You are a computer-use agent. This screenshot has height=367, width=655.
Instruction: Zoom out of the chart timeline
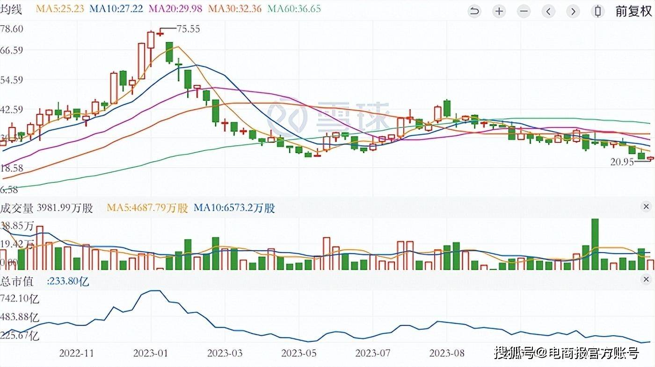tap(524, 11)
